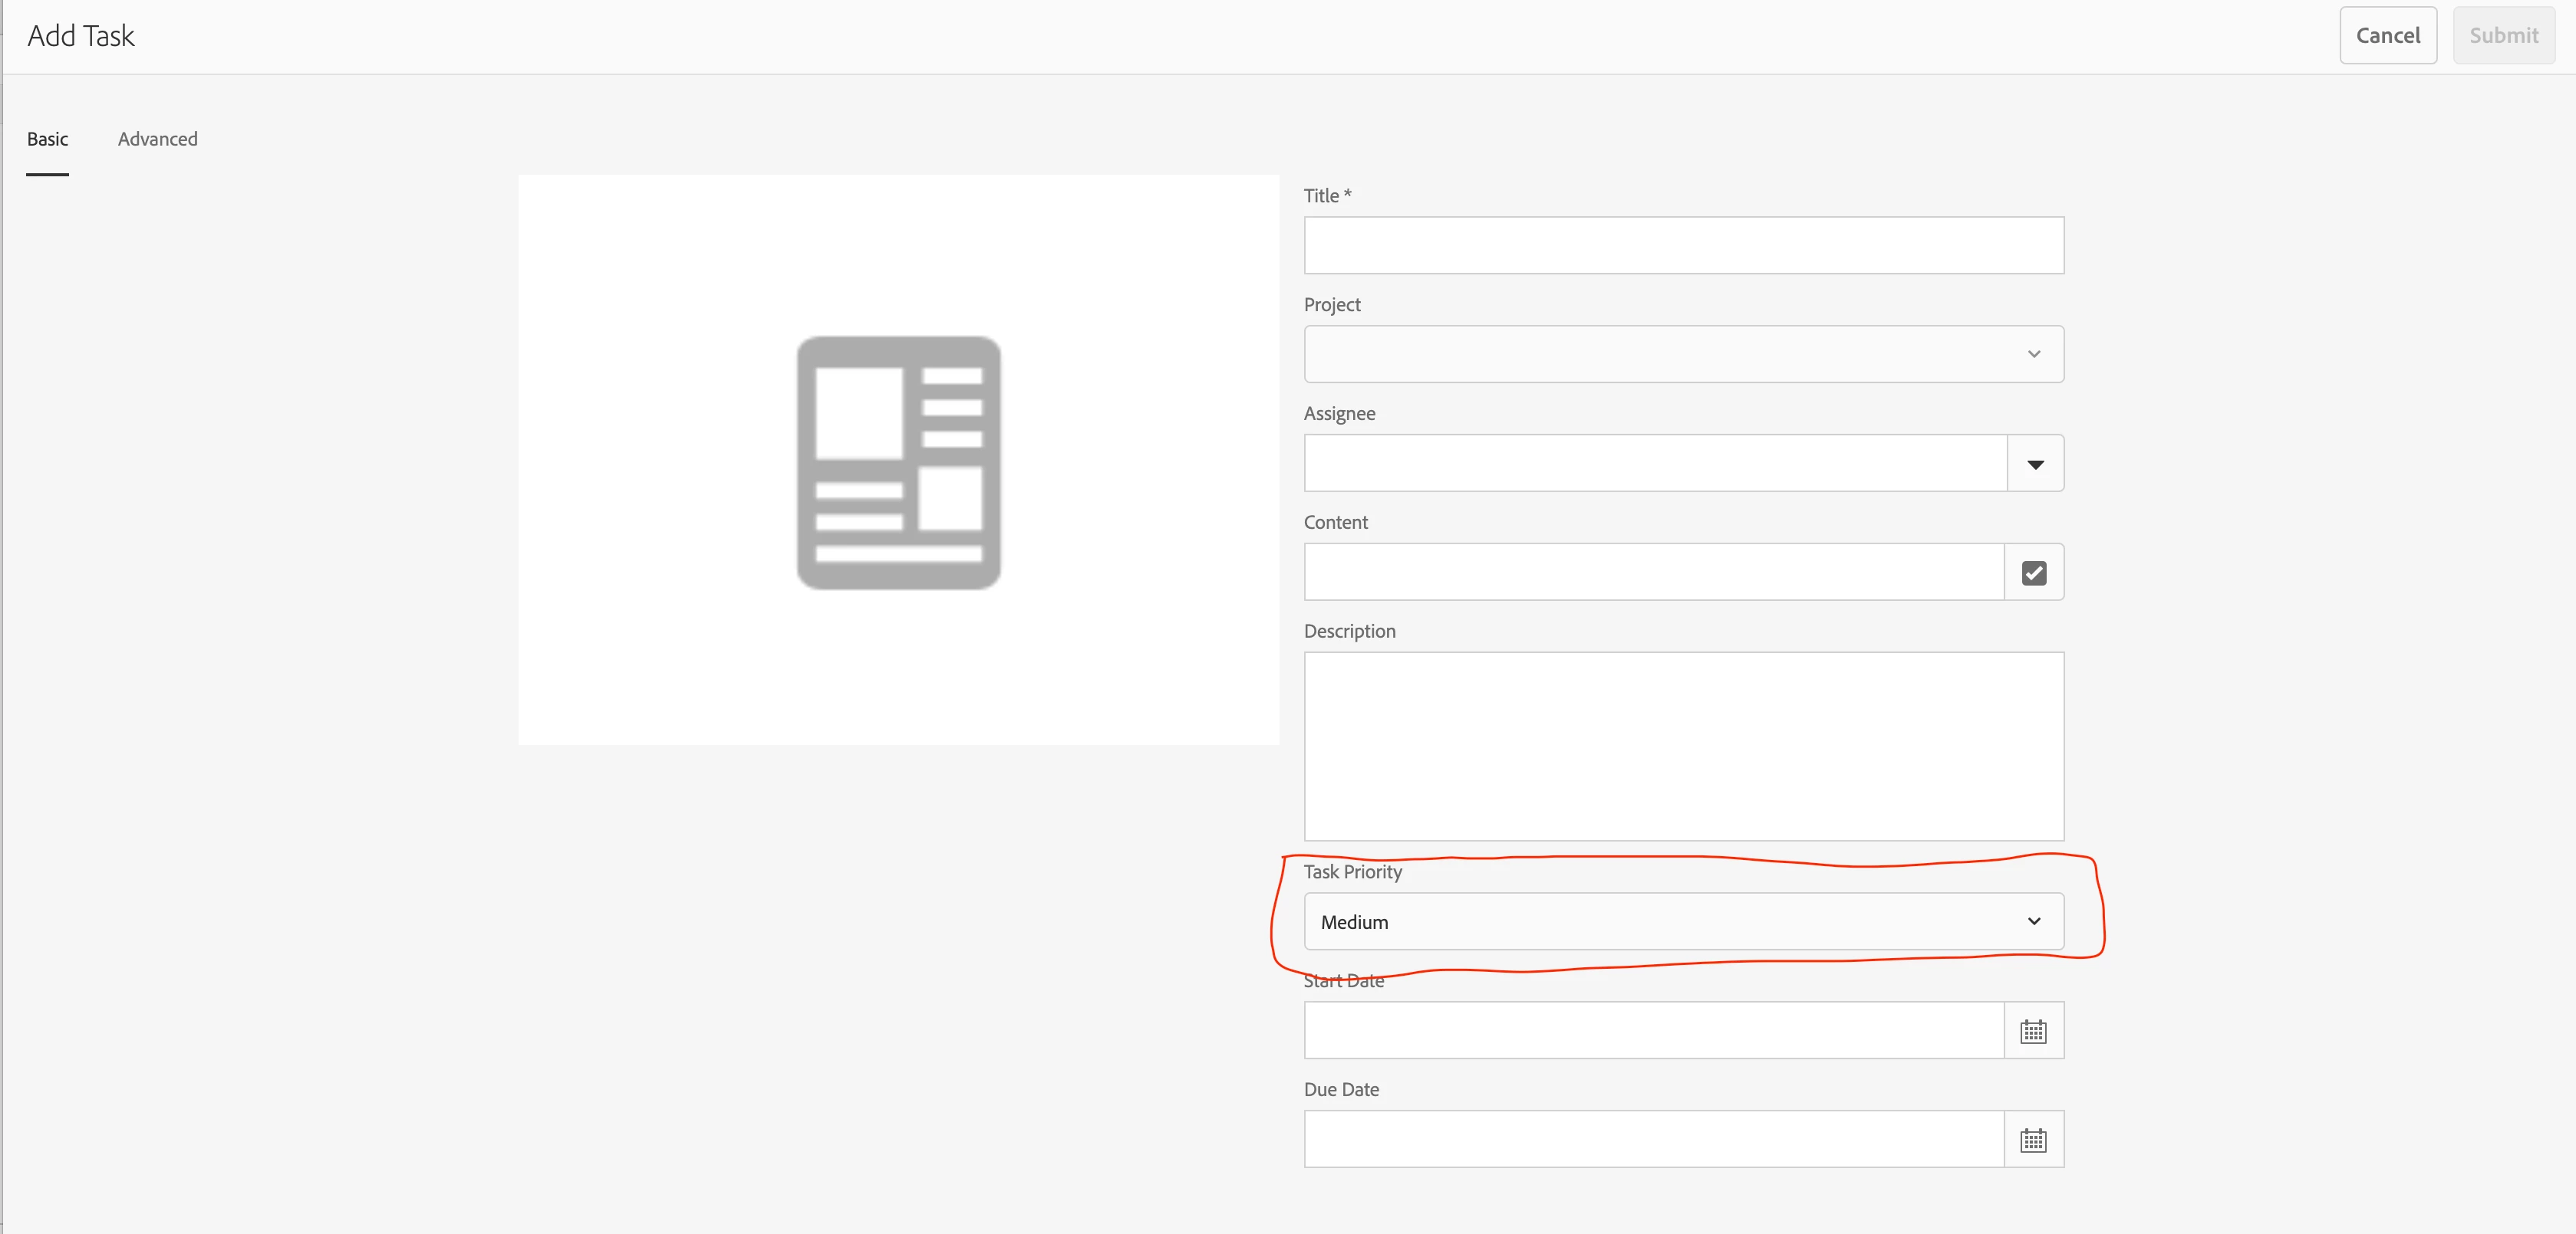Viewport: 2576px width, 1234px height.
Task: Click into the Assignee text field
Action: point(1654,464)
